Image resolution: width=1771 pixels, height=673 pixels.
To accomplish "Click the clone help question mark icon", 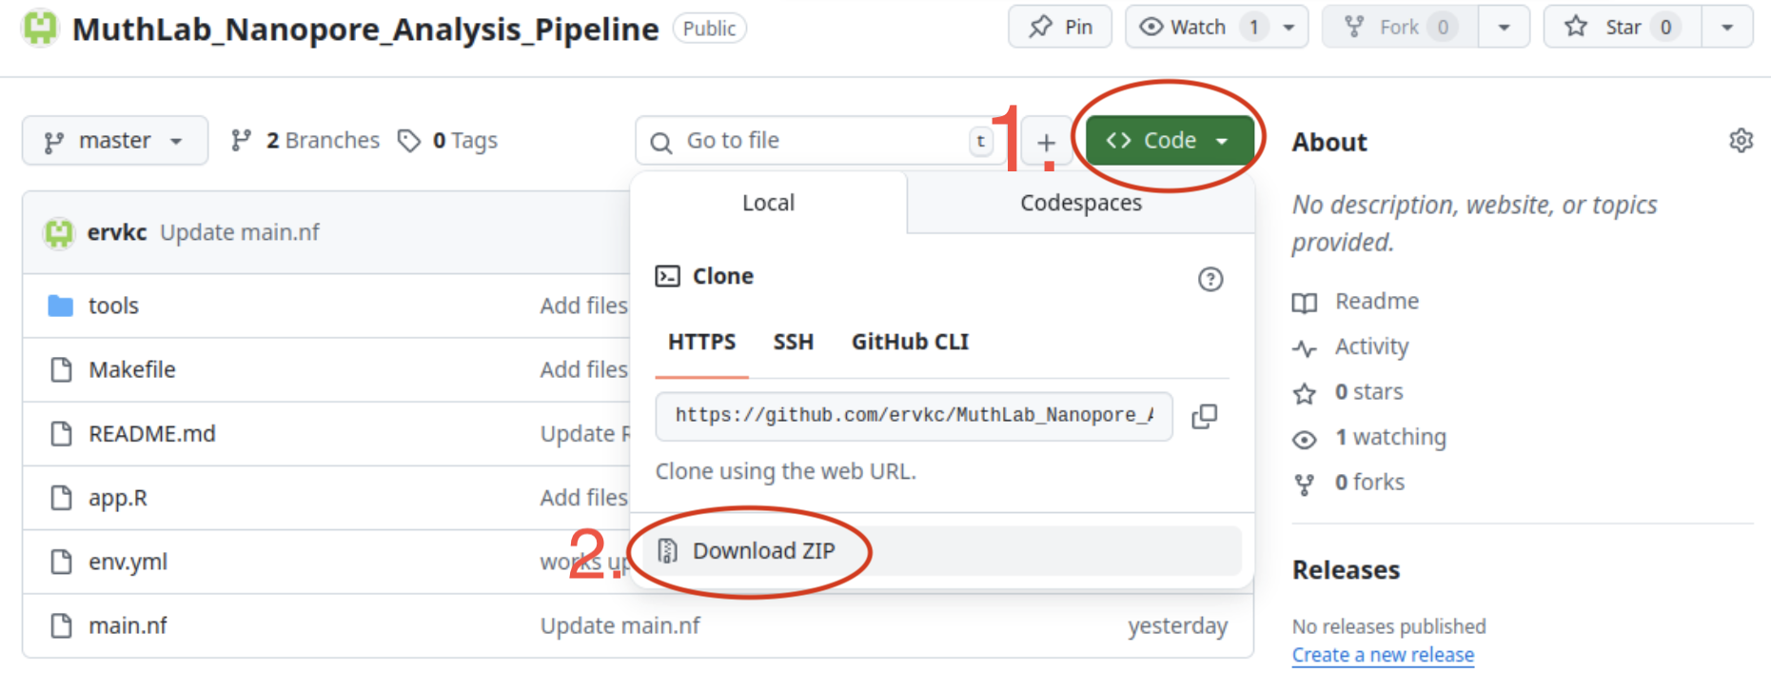I will [1210, 279].
